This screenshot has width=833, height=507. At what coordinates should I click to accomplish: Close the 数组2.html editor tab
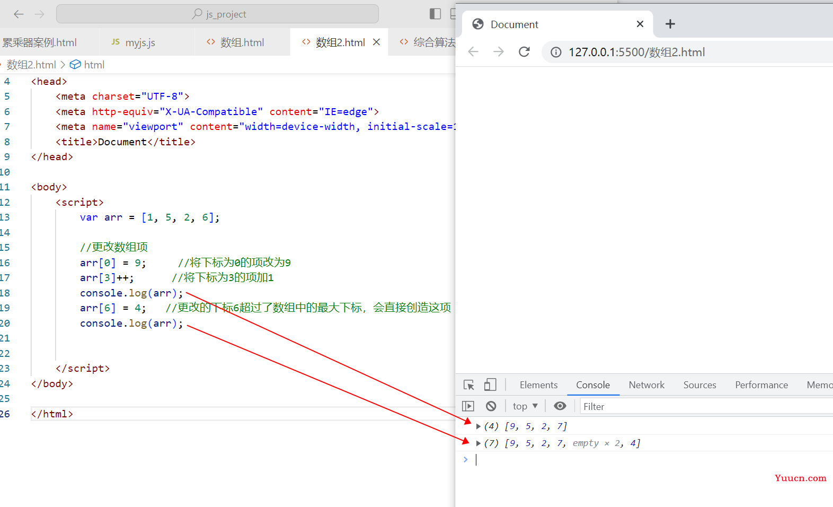coord(376,42)
